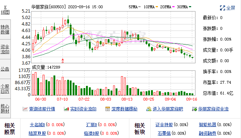Open related stock 陆家B股
This screenshot has width=241, height=138.
pyautogui.click(x=37, y=133)
